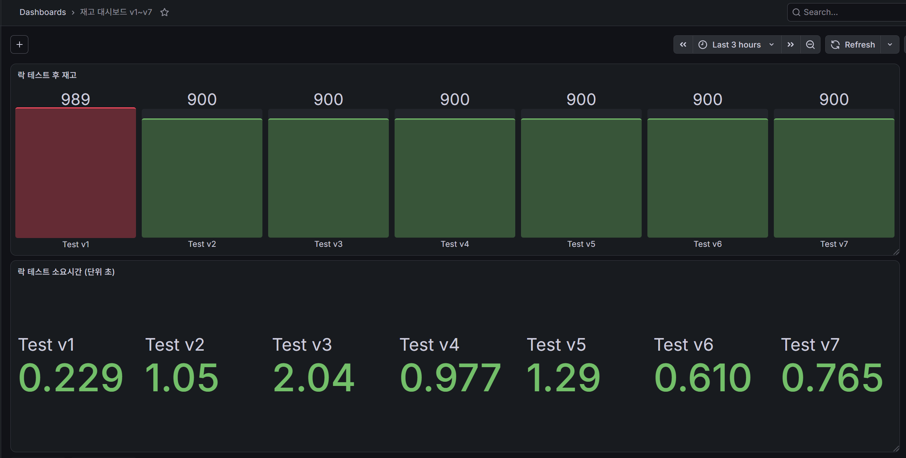906x458 pixels.
Task: Select the green Test v5 bar
Action: [581, 178]
